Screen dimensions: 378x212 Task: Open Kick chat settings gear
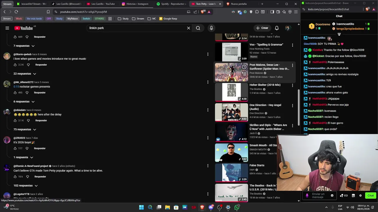[360, 196]
